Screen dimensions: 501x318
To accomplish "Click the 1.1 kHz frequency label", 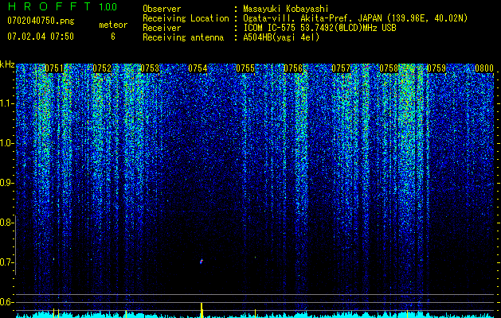I will point(6,103).
